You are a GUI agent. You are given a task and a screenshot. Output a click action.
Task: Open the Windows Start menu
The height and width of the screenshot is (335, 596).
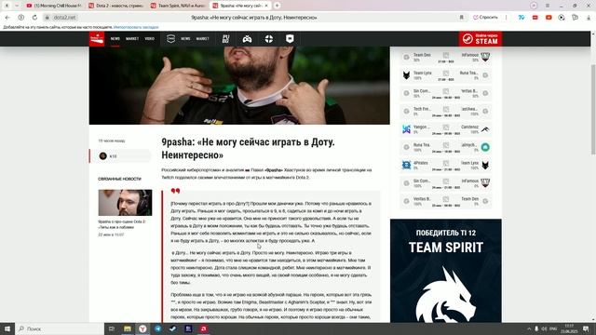coord(7,328)
